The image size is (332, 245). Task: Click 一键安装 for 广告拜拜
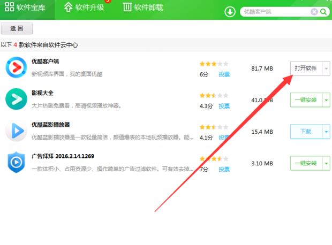(306, 163)
